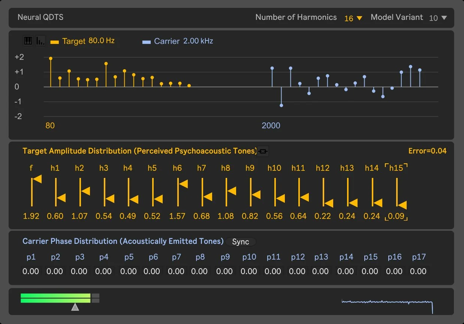Image resolution: width=464 pixels, height=324 pixels.
Task: Adjust the h12 amplitude slider
Action: click(328, 193)
